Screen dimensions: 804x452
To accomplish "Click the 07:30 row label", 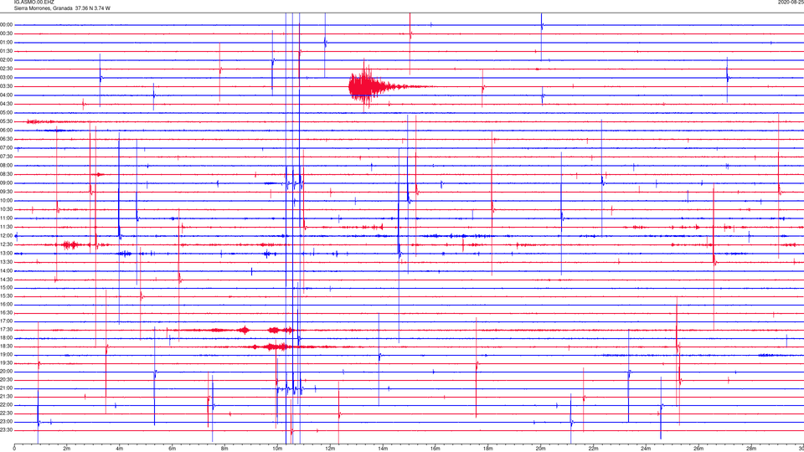I will (x=7, y=157).
